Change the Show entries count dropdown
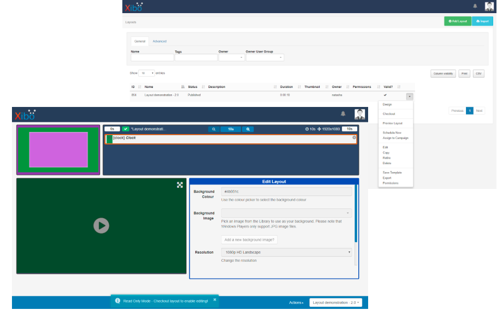The width and height of the screenshot is (497, 310). [146, 73]
